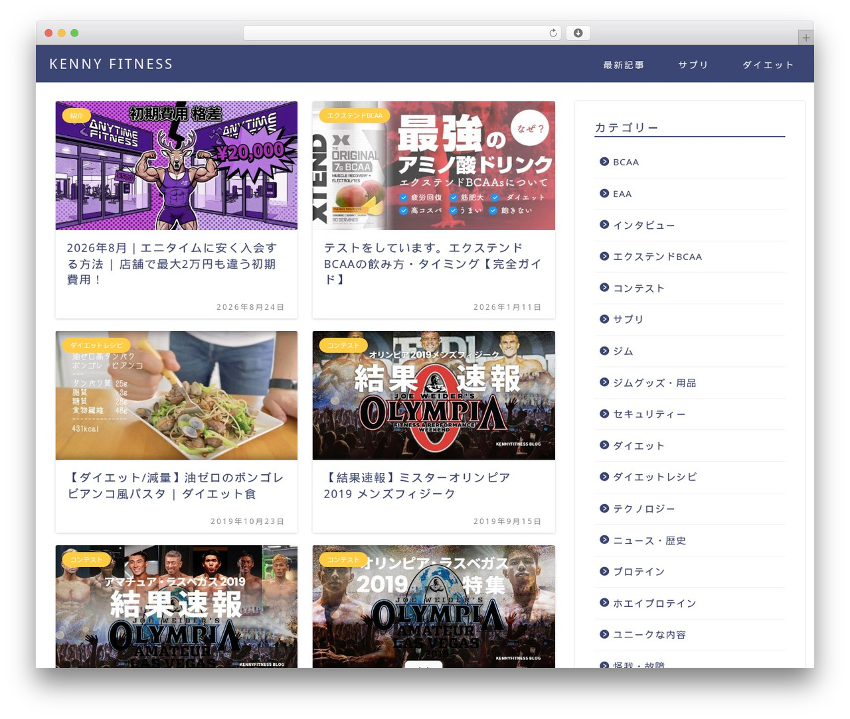Select ニュース・歴史 category link
Viewport: 850px width, 719px height.
click(649, 541)
